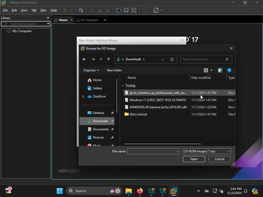This screenshot has height=197, width=263.
Task: Click the Open button
Action: (x=194, y=159)
